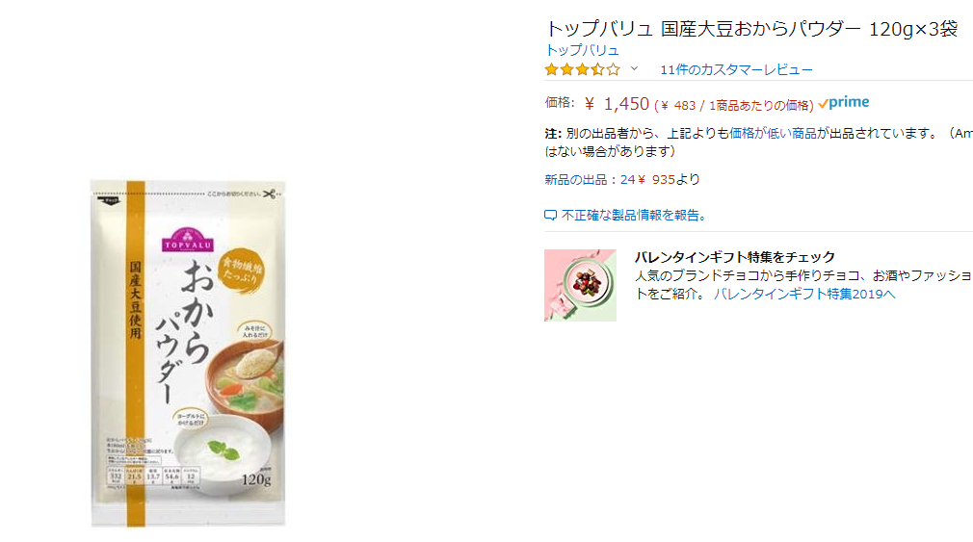
Task: Click the Valentine chocolate gift thumbnail
Action: 580,285
